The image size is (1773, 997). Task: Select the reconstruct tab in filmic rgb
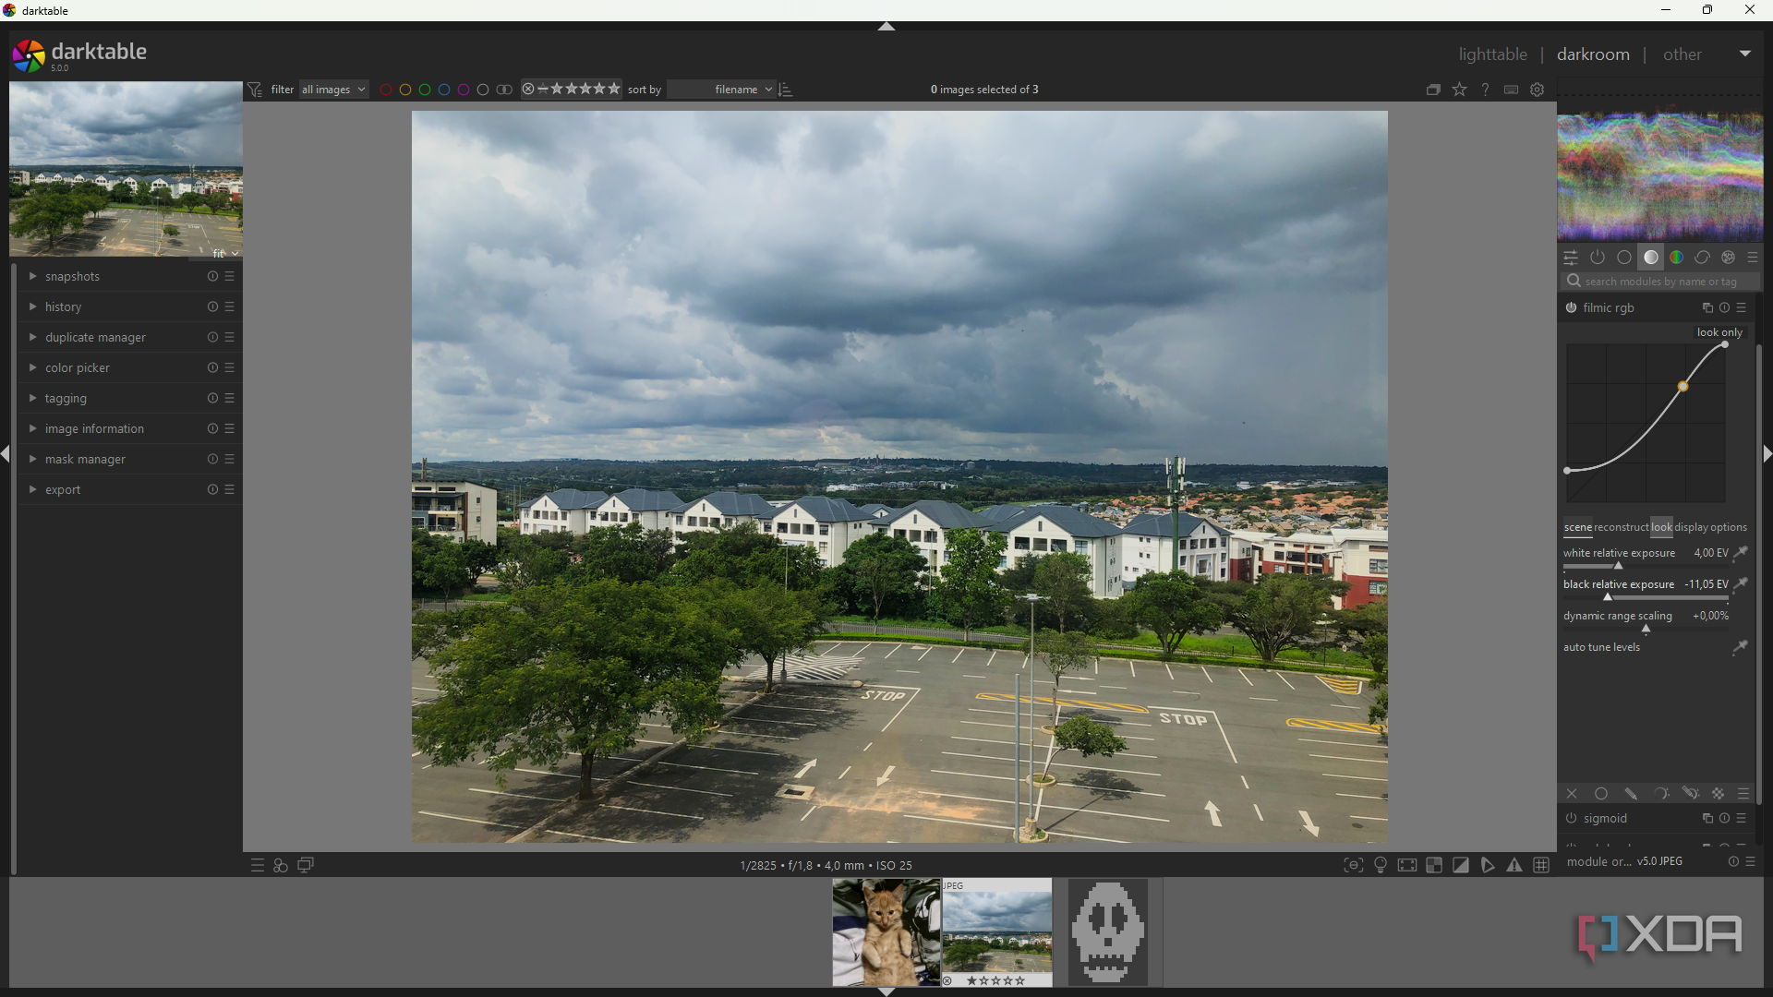click(x=1622, y=528)
